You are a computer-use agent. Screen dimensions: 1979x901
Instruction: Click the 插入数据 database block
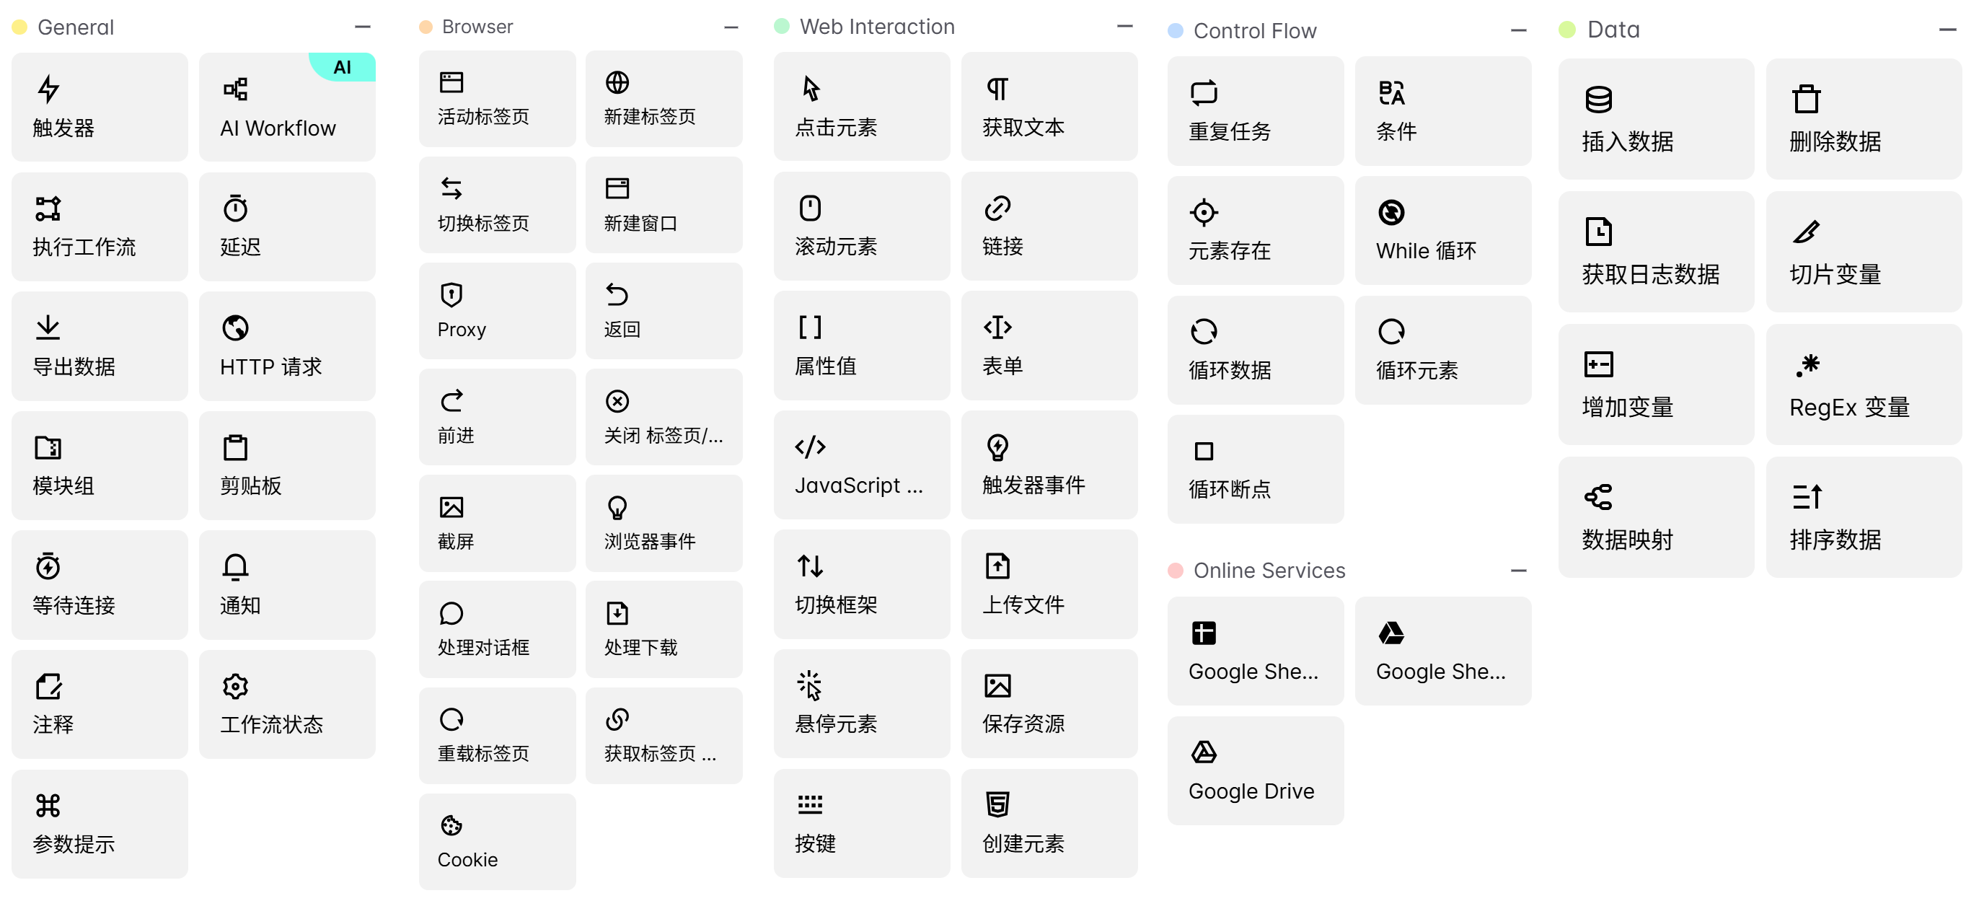pyautogui.click(x=1656, y=119)
